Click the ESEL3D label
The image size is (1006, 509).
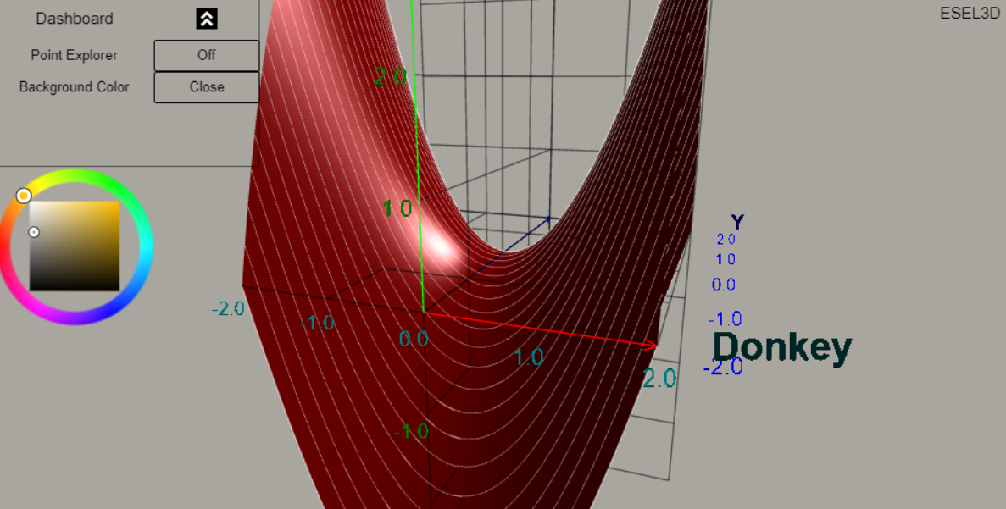pyautogui.click(x=970, y=14)
